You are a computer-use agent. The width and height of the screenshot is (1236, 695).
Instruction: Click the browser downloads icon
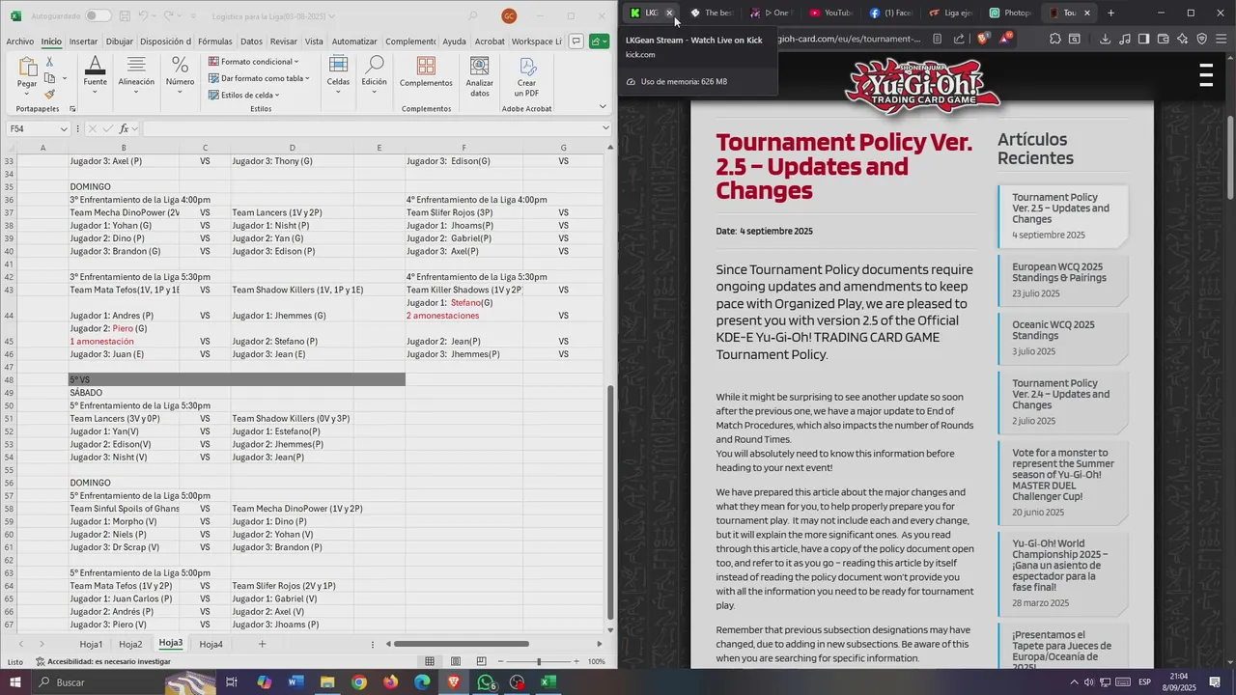tap(1104, 39)
